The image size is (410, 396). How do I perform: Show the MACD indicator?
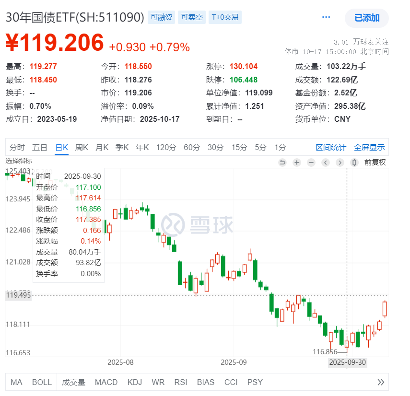(x=106, y=382)
